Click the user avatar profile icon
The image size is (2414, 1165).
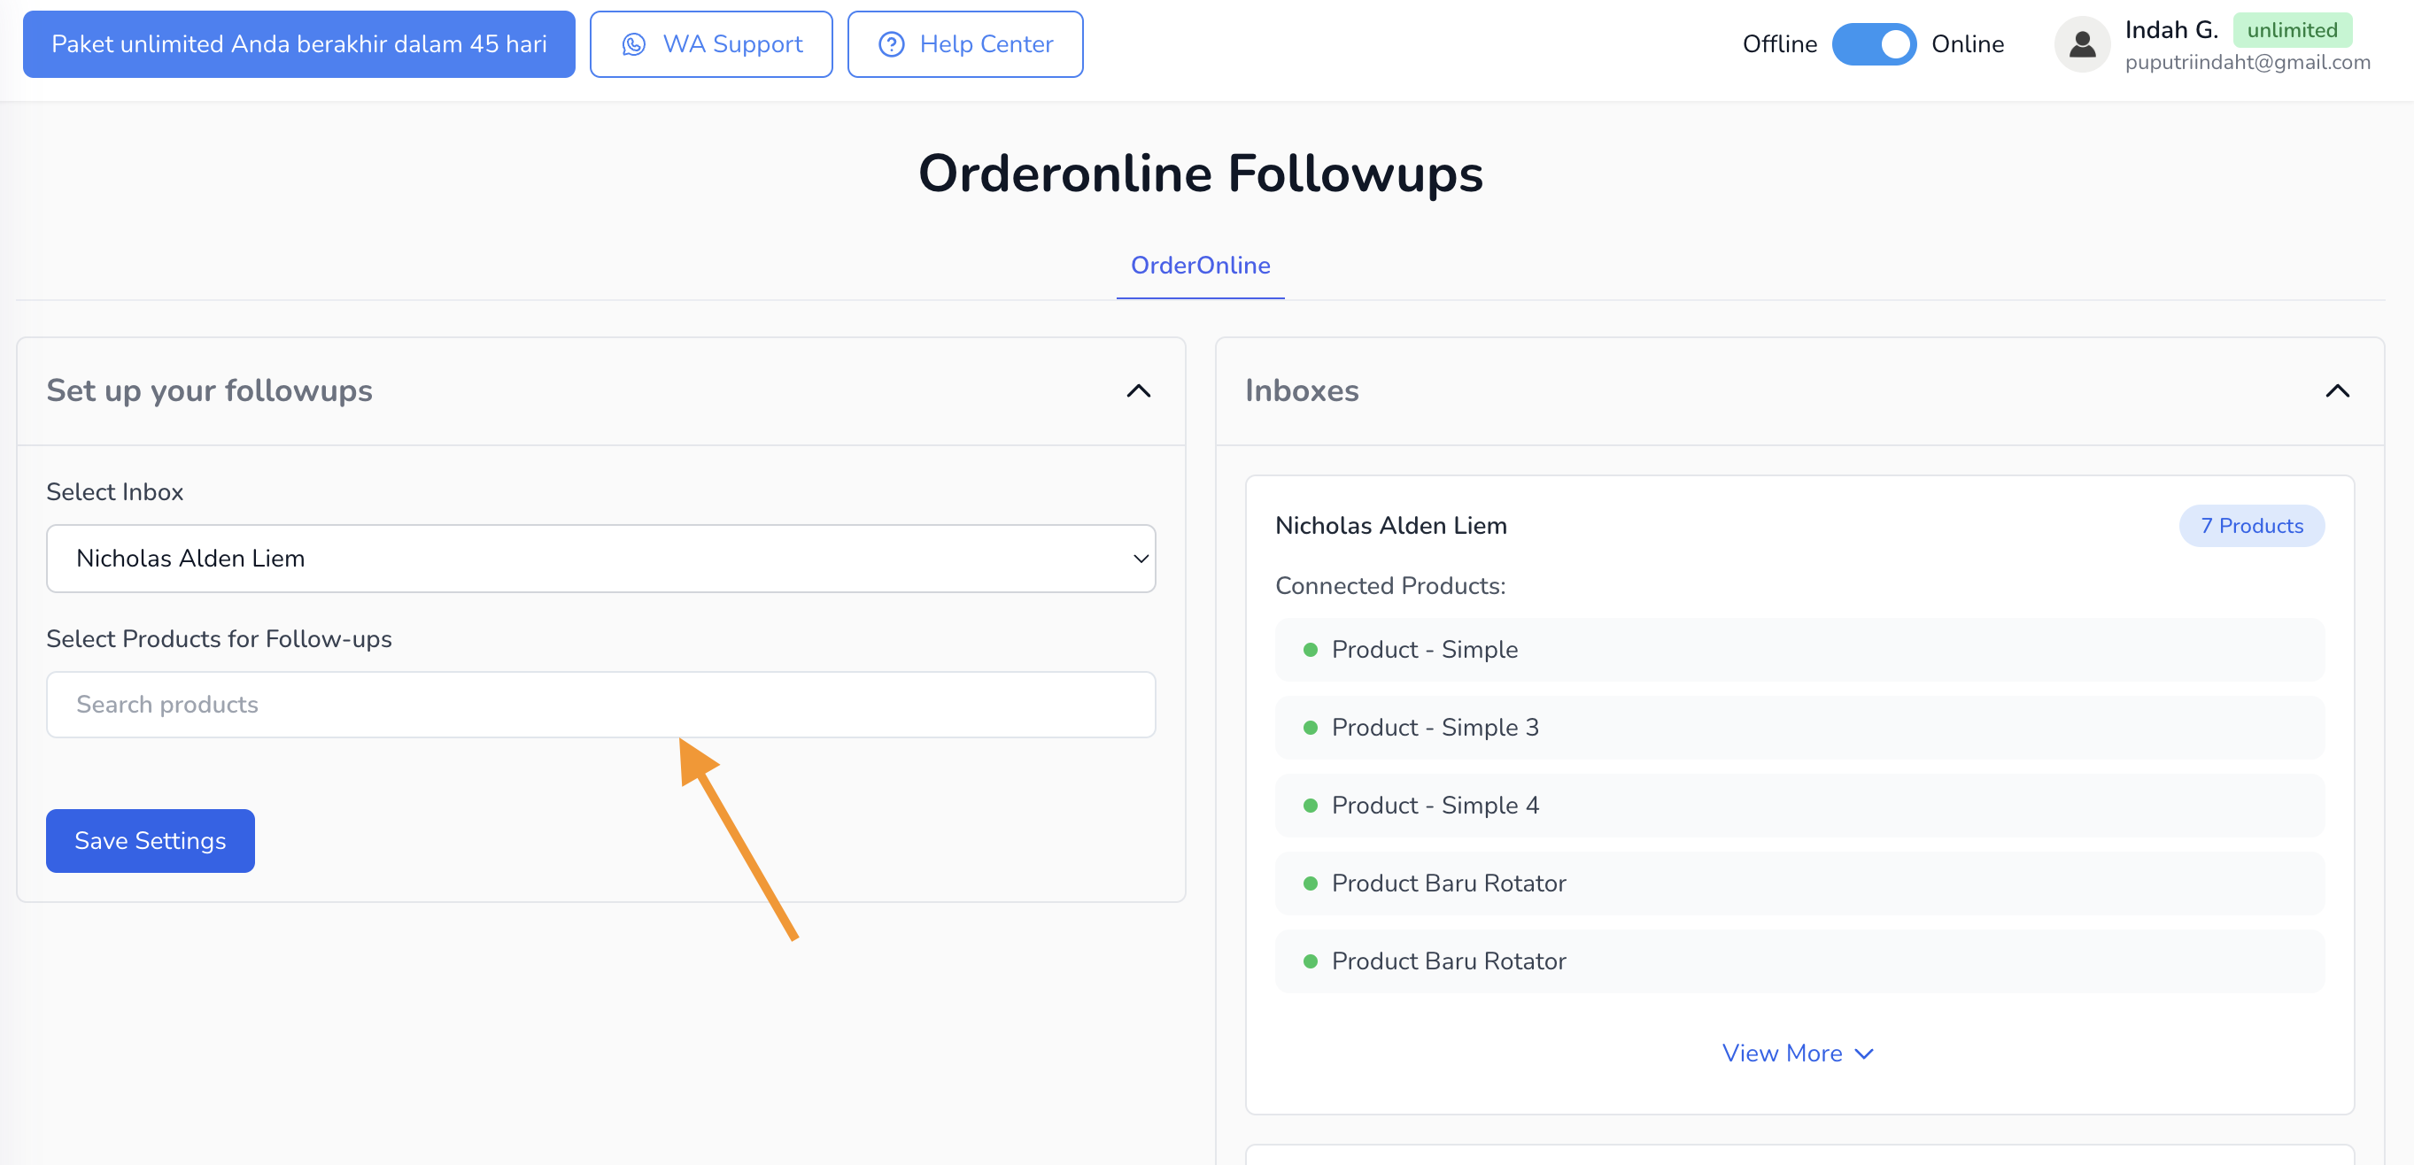2081,44
